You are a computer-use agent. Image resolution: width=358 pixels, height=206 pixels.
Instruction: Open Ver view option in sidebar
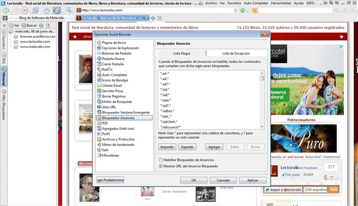pos(14,25)
